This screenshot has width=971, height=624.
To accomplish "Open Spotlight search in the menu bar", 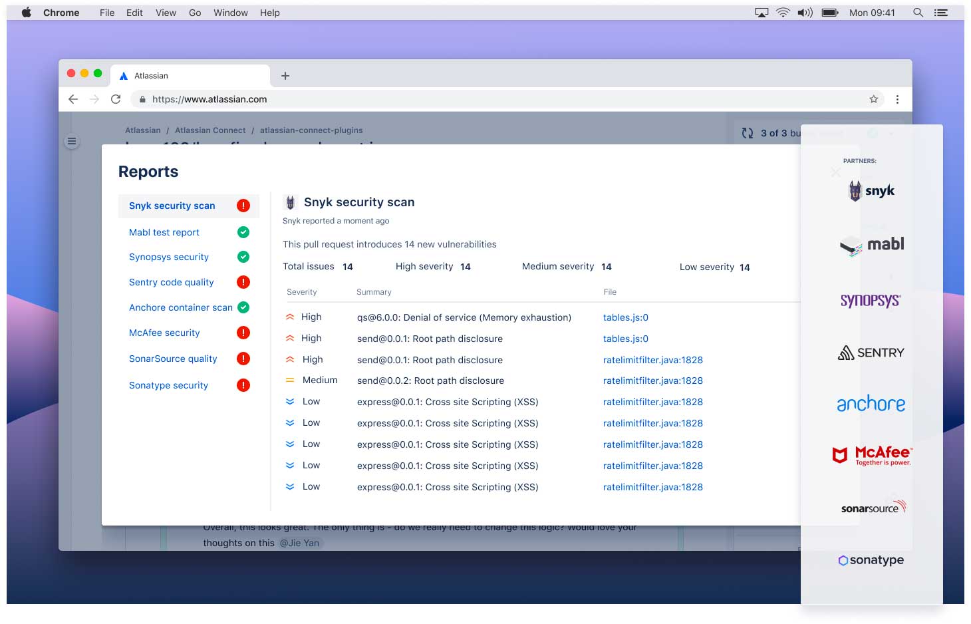I will [918, 13].
